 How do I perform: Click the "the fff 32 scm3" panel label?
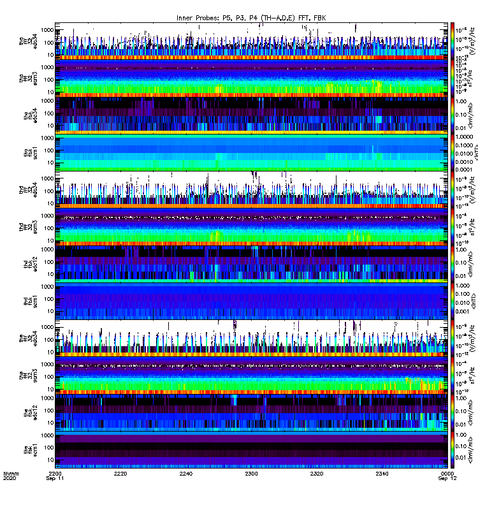point(28,375)
